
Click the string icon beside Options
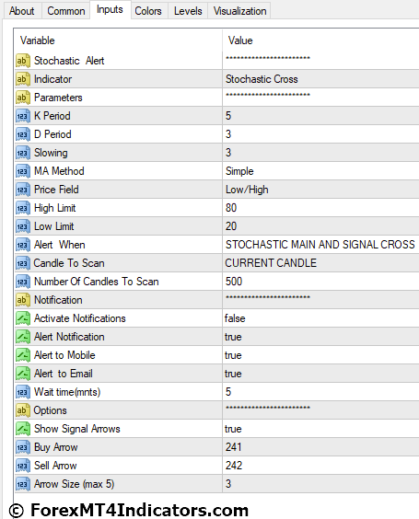pos(23,410)
